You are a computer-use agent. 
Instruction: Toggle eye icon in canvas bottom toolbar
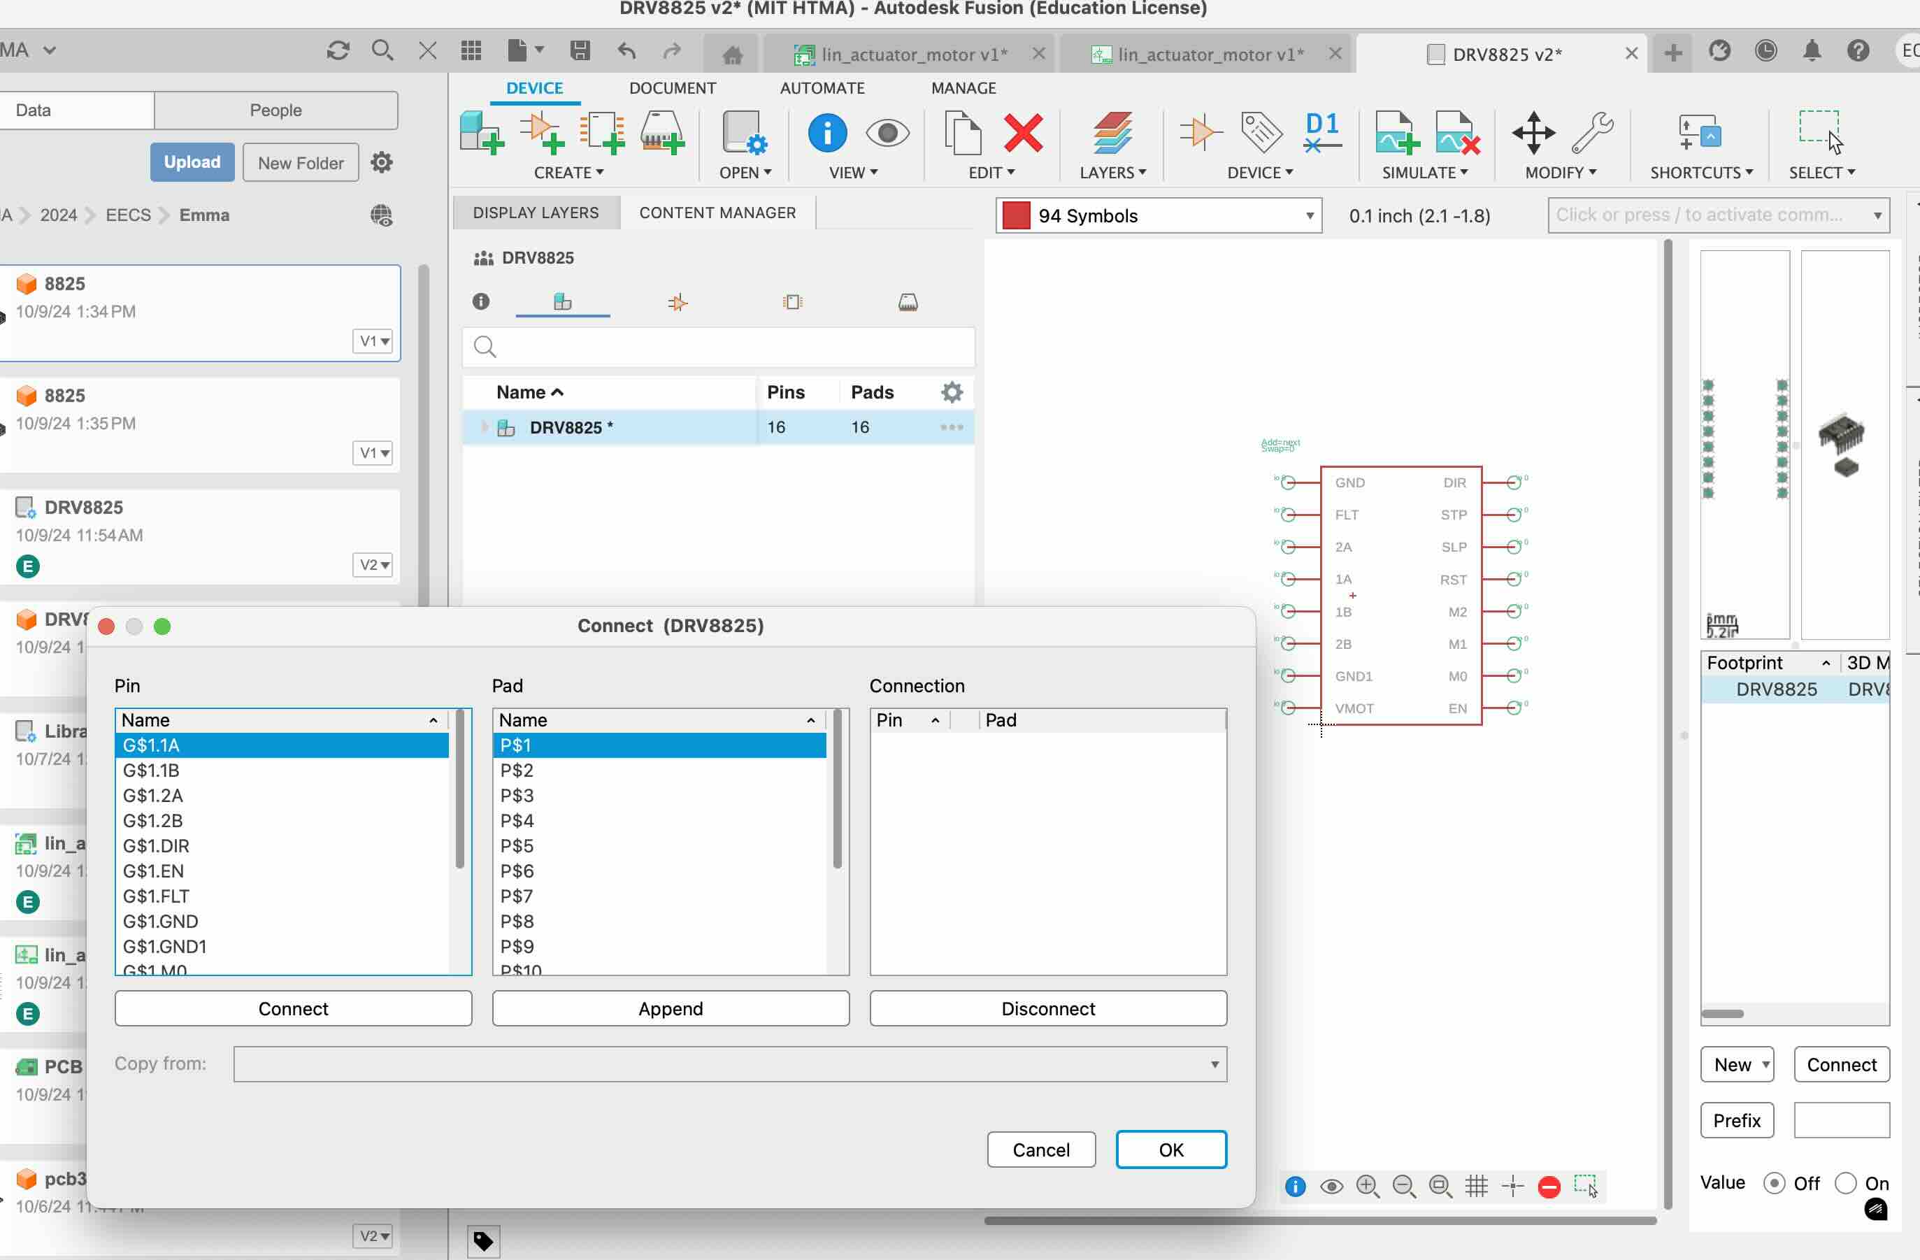click(1331, 1187)
